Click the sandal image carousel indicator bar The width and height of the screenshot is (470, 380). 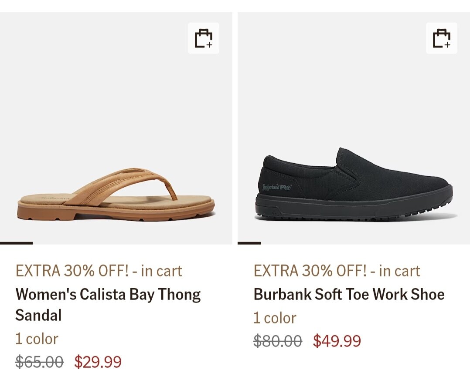tap(16, 243)
